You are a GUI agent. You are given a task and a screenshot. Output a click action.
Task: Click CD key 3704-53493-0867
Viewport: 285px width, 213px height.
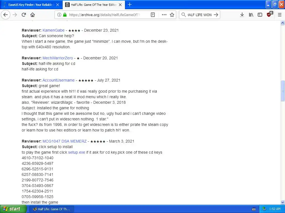click(38, 186)
